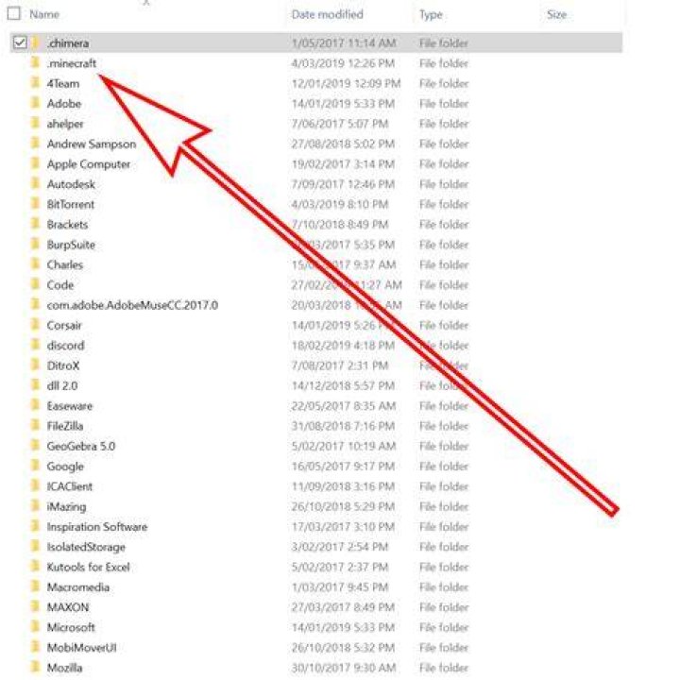Click the iMazing folder icon
This screenshot has height=680, width=680.
point(36,506)
